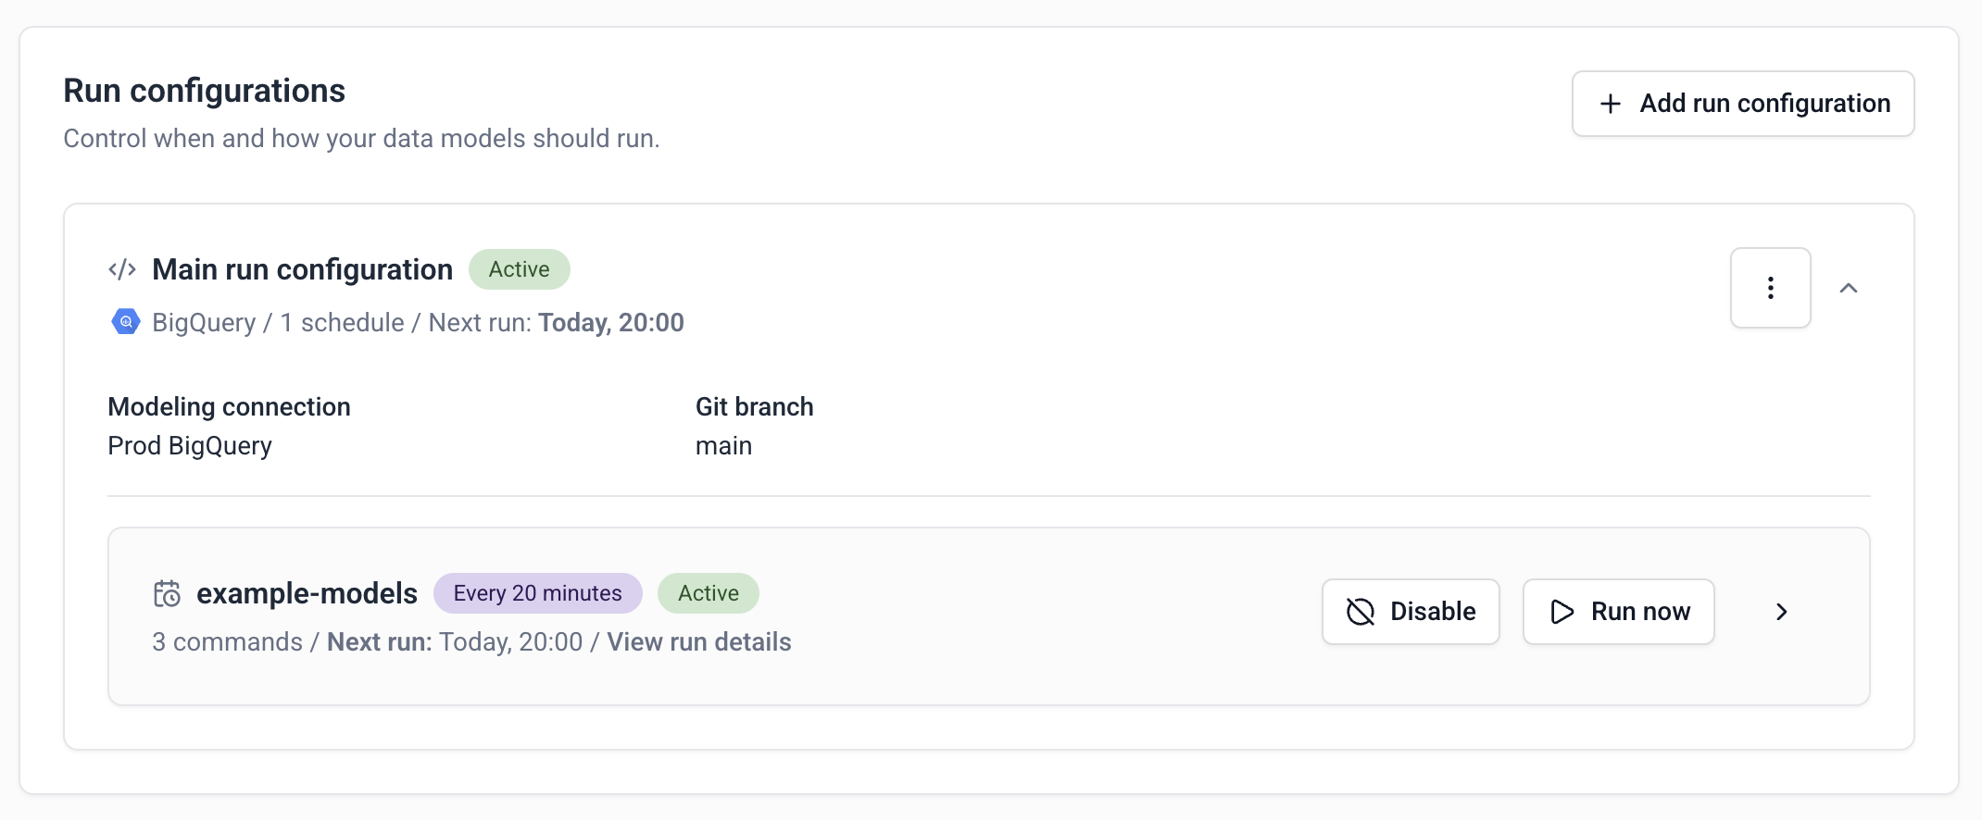Toggle the Active status on example-models
The width and height of the screenshot is (1982, 820).
708,593
